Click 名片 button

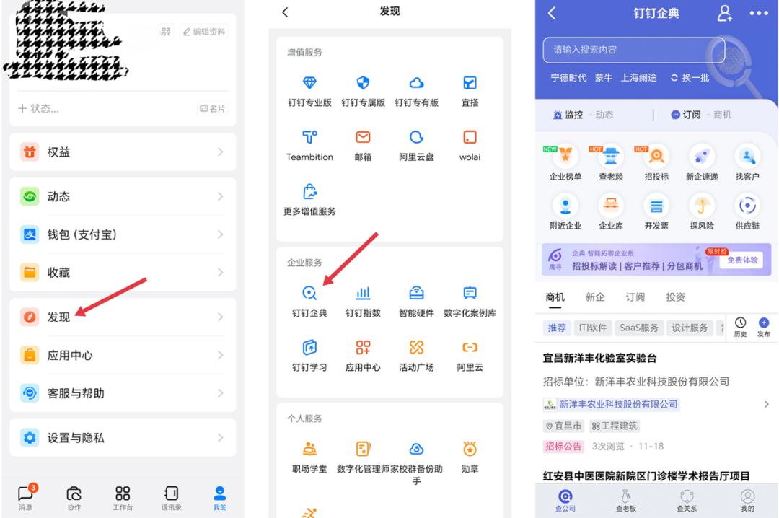click(212, 109)
